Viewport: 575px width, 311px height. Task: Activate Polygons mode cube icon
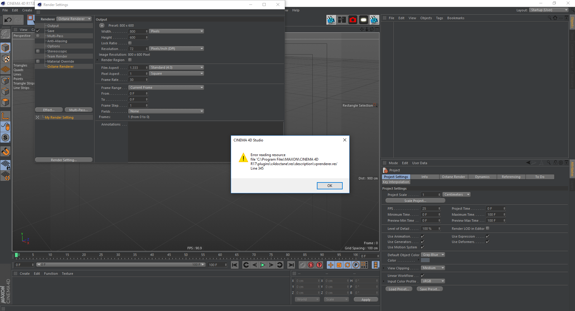pos(6,102)
